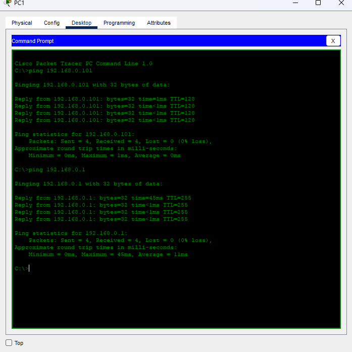
Task: Switch to the Physical tab
Action: (22, 23)
